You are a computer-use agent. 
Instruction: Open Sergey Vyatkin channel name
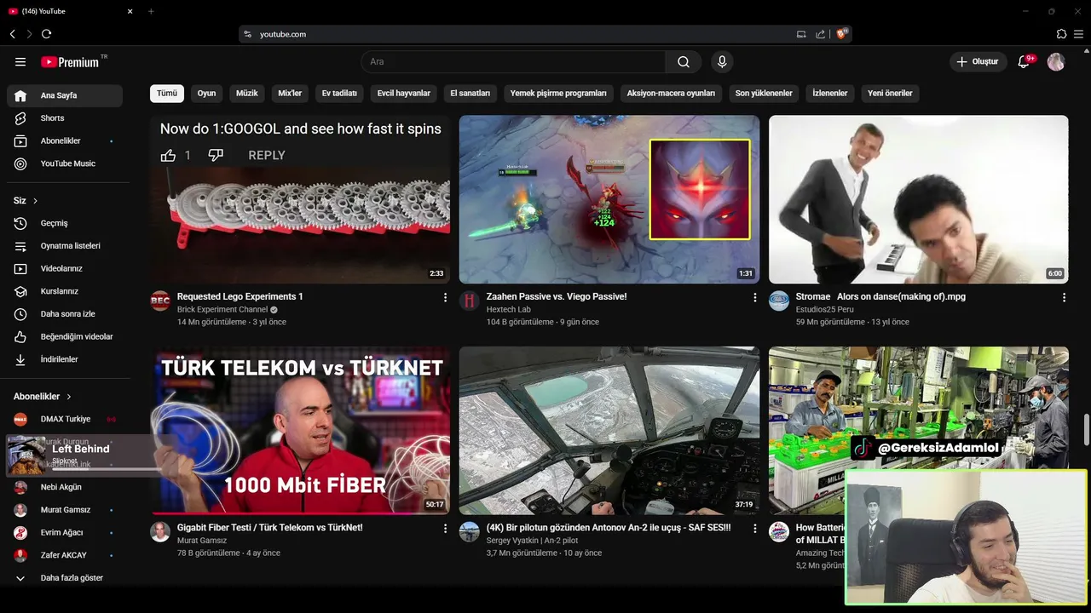(533, 541)
